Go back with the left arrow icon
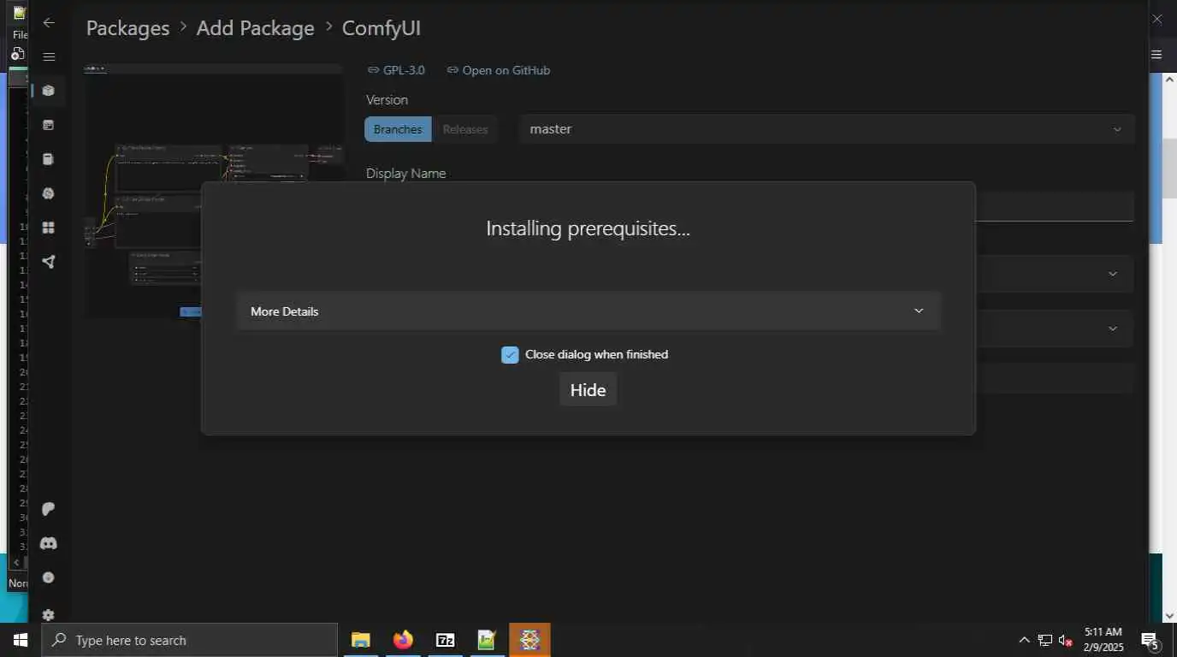This screenshot has width=1177, height=657. (49, 23)
